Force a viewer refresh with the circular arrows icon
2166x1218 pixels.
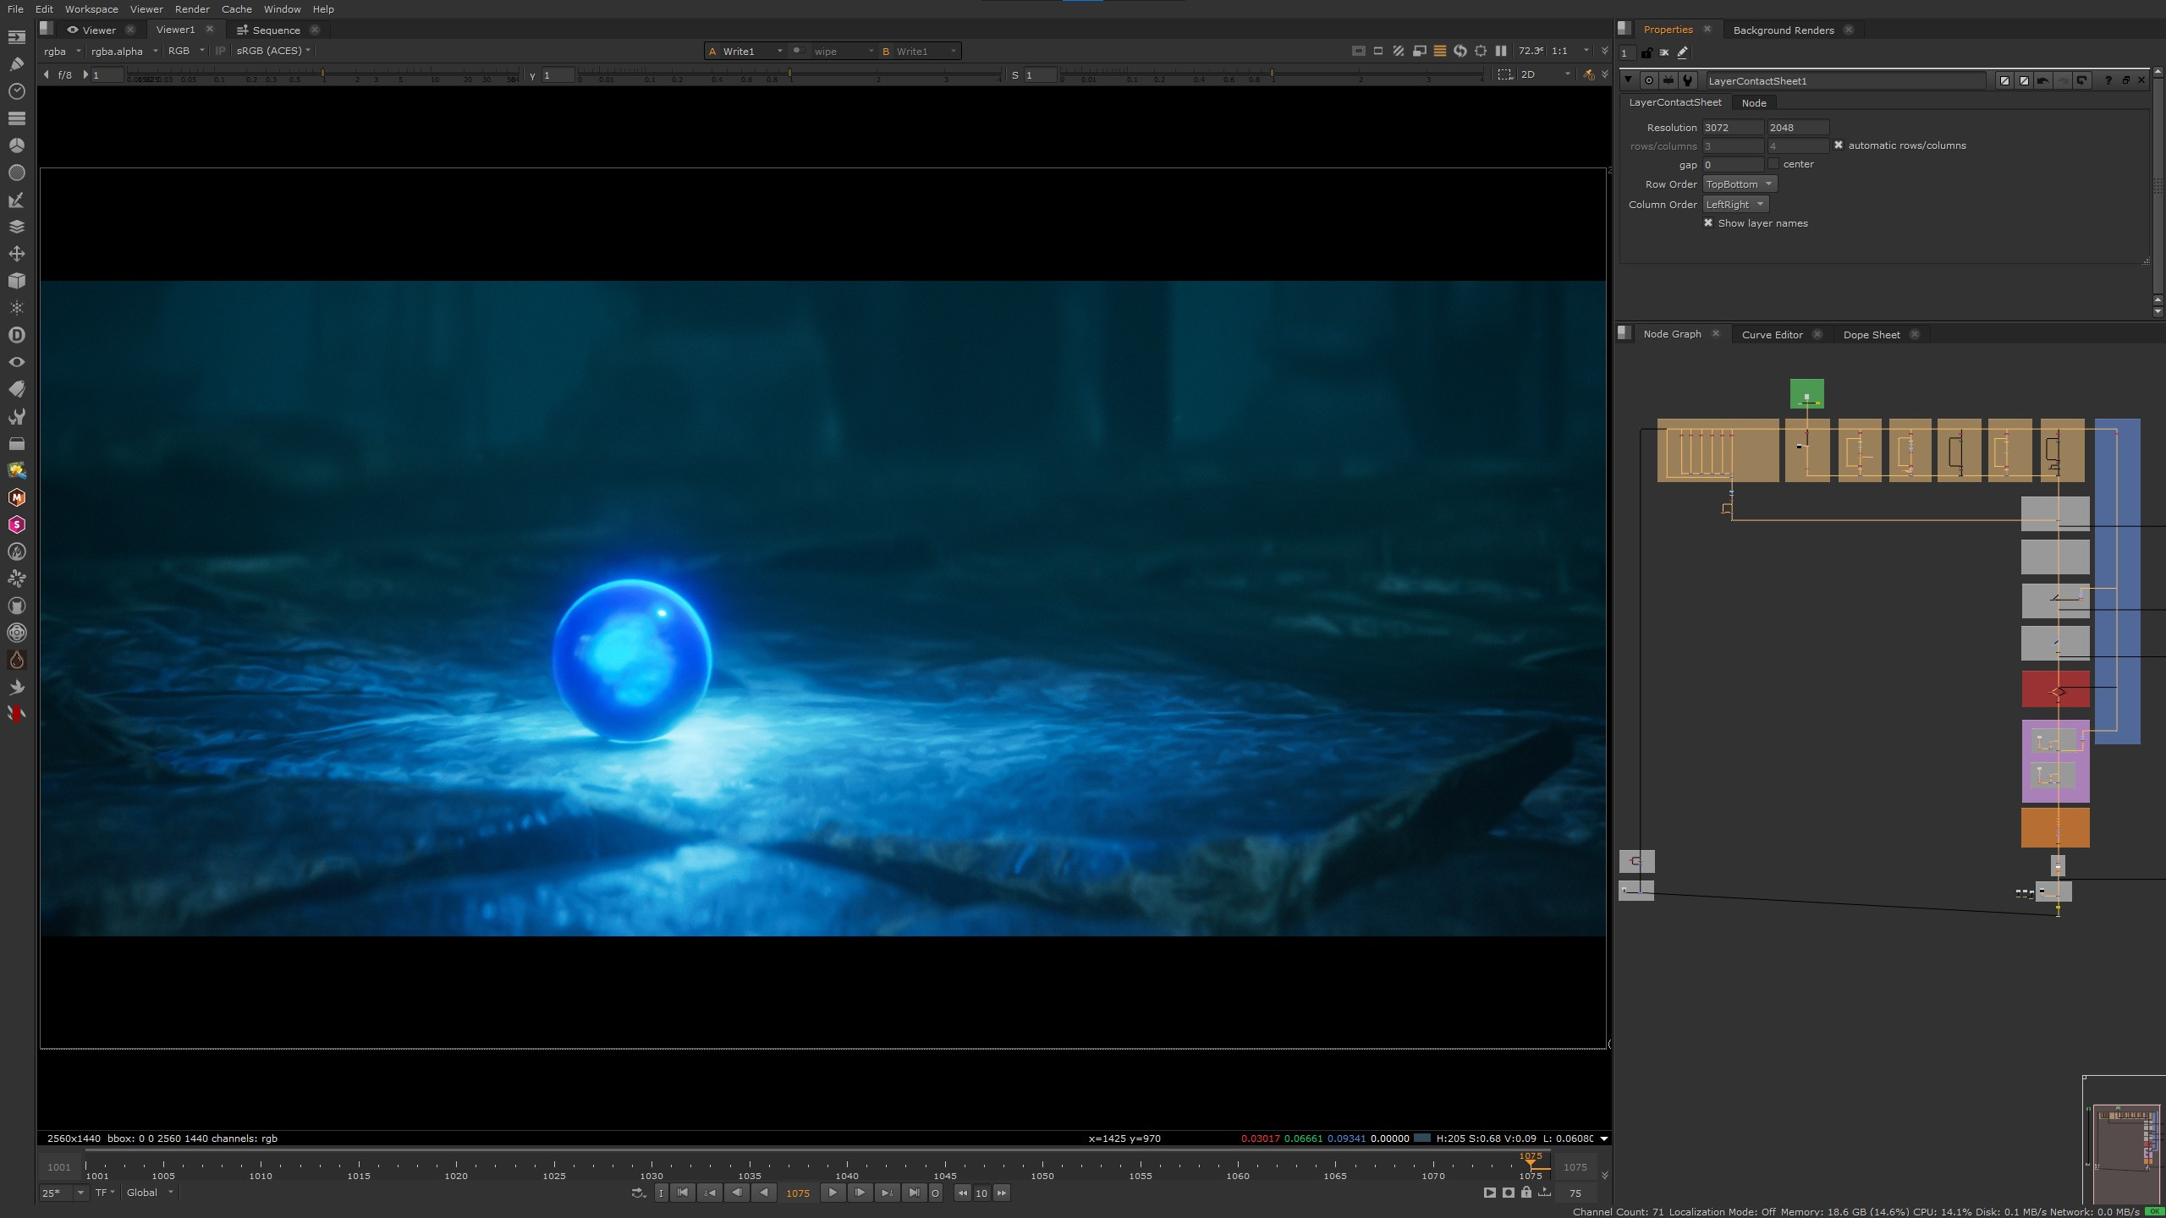click(1460, 51)
